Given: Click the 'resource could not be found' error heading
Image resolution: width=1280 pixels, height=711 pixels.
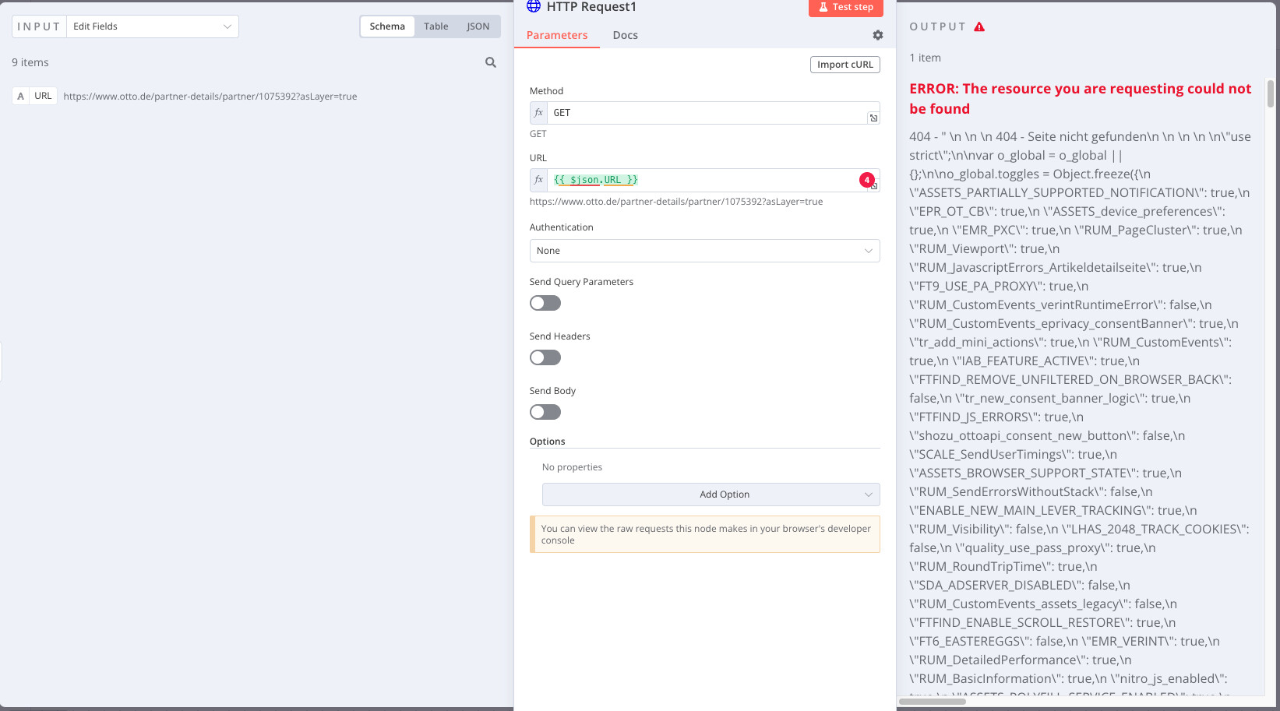Looking at the screenshot, I should click(x=1081, y=99).
